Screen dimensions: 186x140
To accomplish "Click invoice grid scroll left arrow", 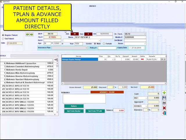I will pos(63,83).
